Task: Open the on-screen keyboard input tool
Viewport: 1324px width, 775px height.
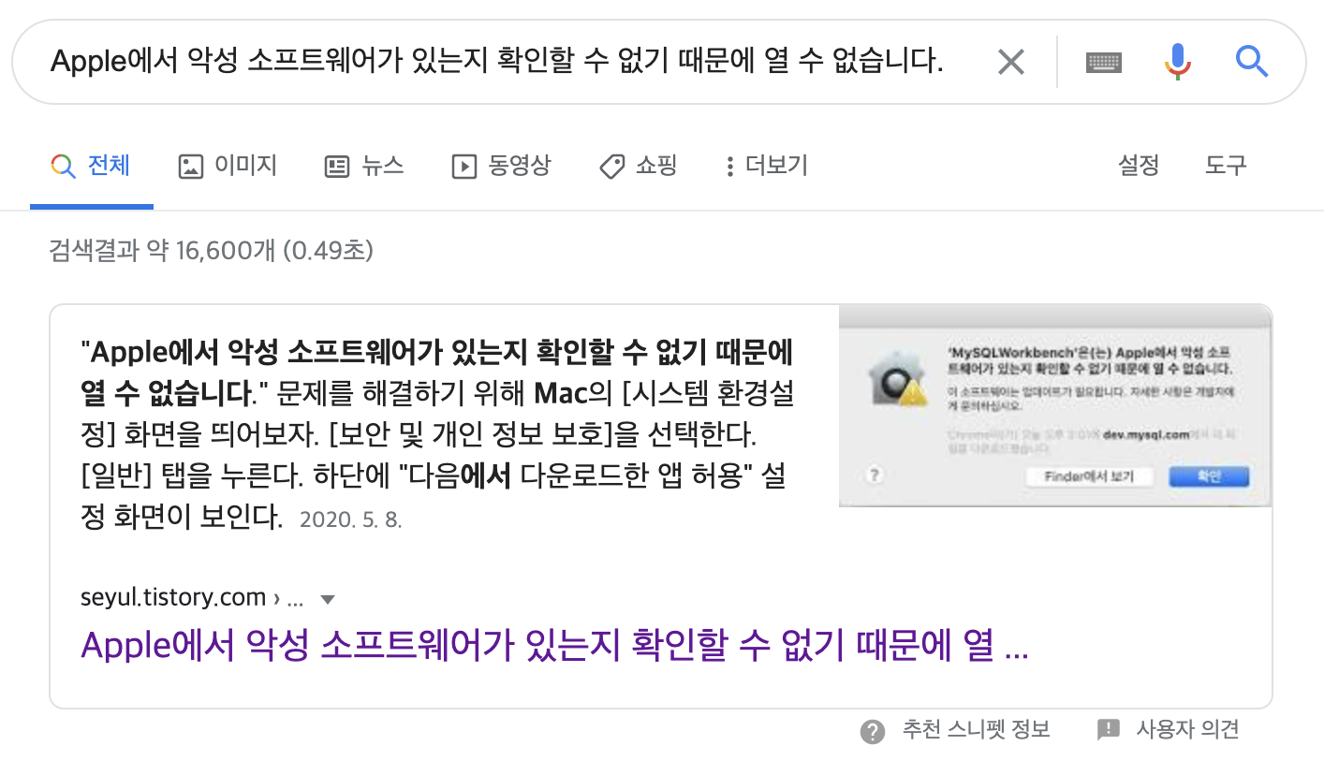Action: (1103, 63)
